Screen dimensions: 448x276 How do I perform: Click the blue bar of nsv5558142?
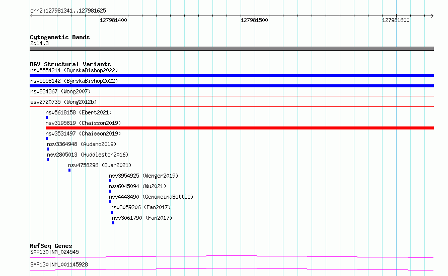click(232, 86)
